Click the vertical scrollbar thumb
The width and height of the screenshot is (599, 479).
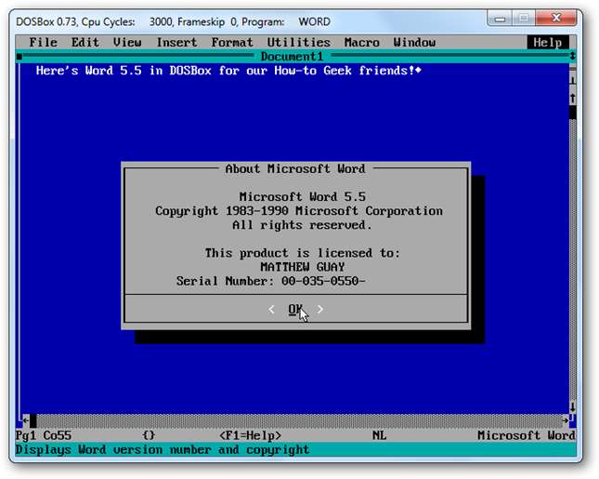(x=572, y=113)
